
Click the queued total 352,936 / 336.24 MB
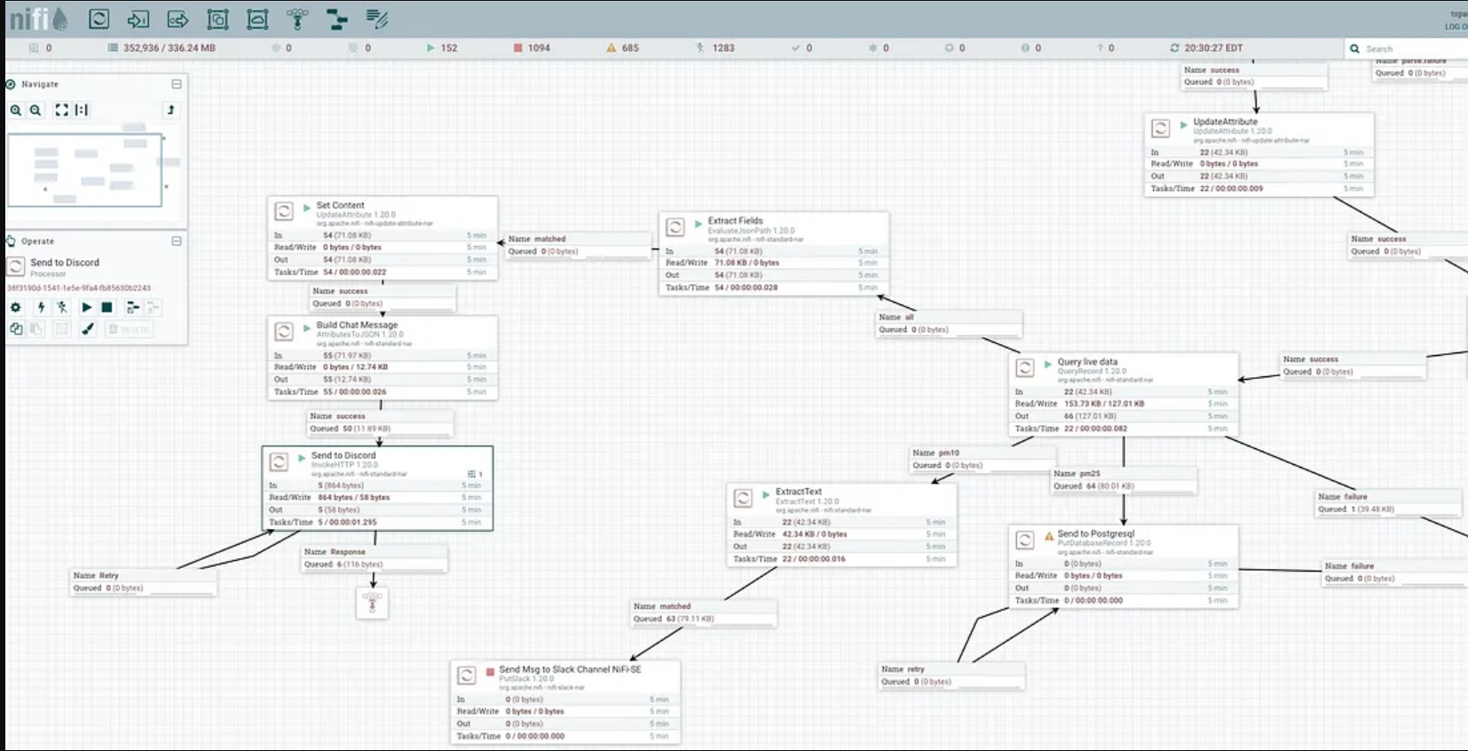pos(162,48)
